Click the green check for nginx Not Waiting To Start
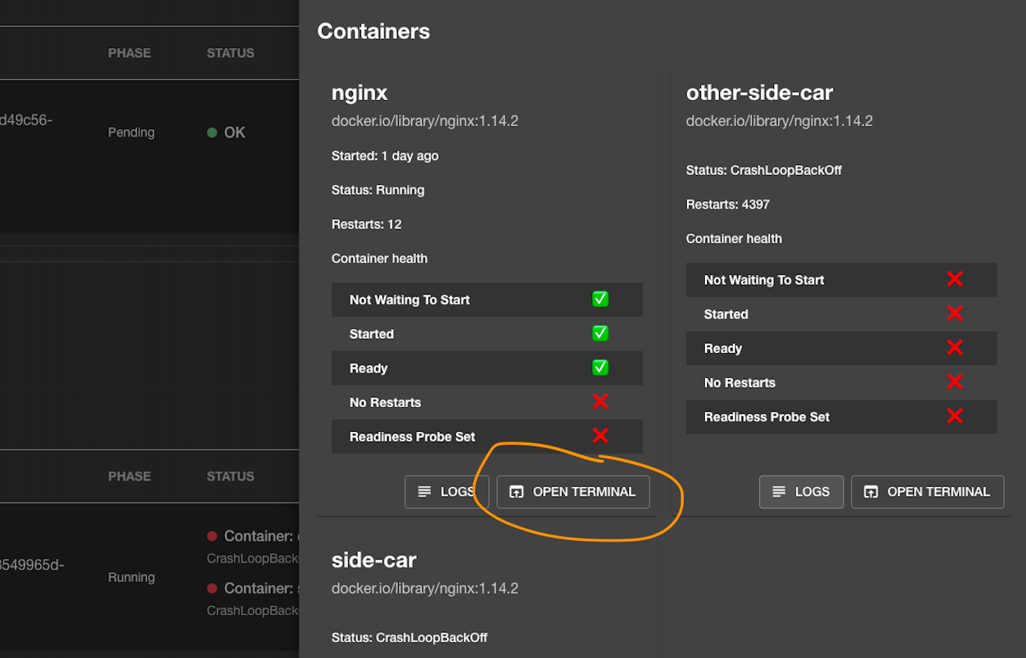The height and width of the screenshot is (658, 1026). coord(600,299)
